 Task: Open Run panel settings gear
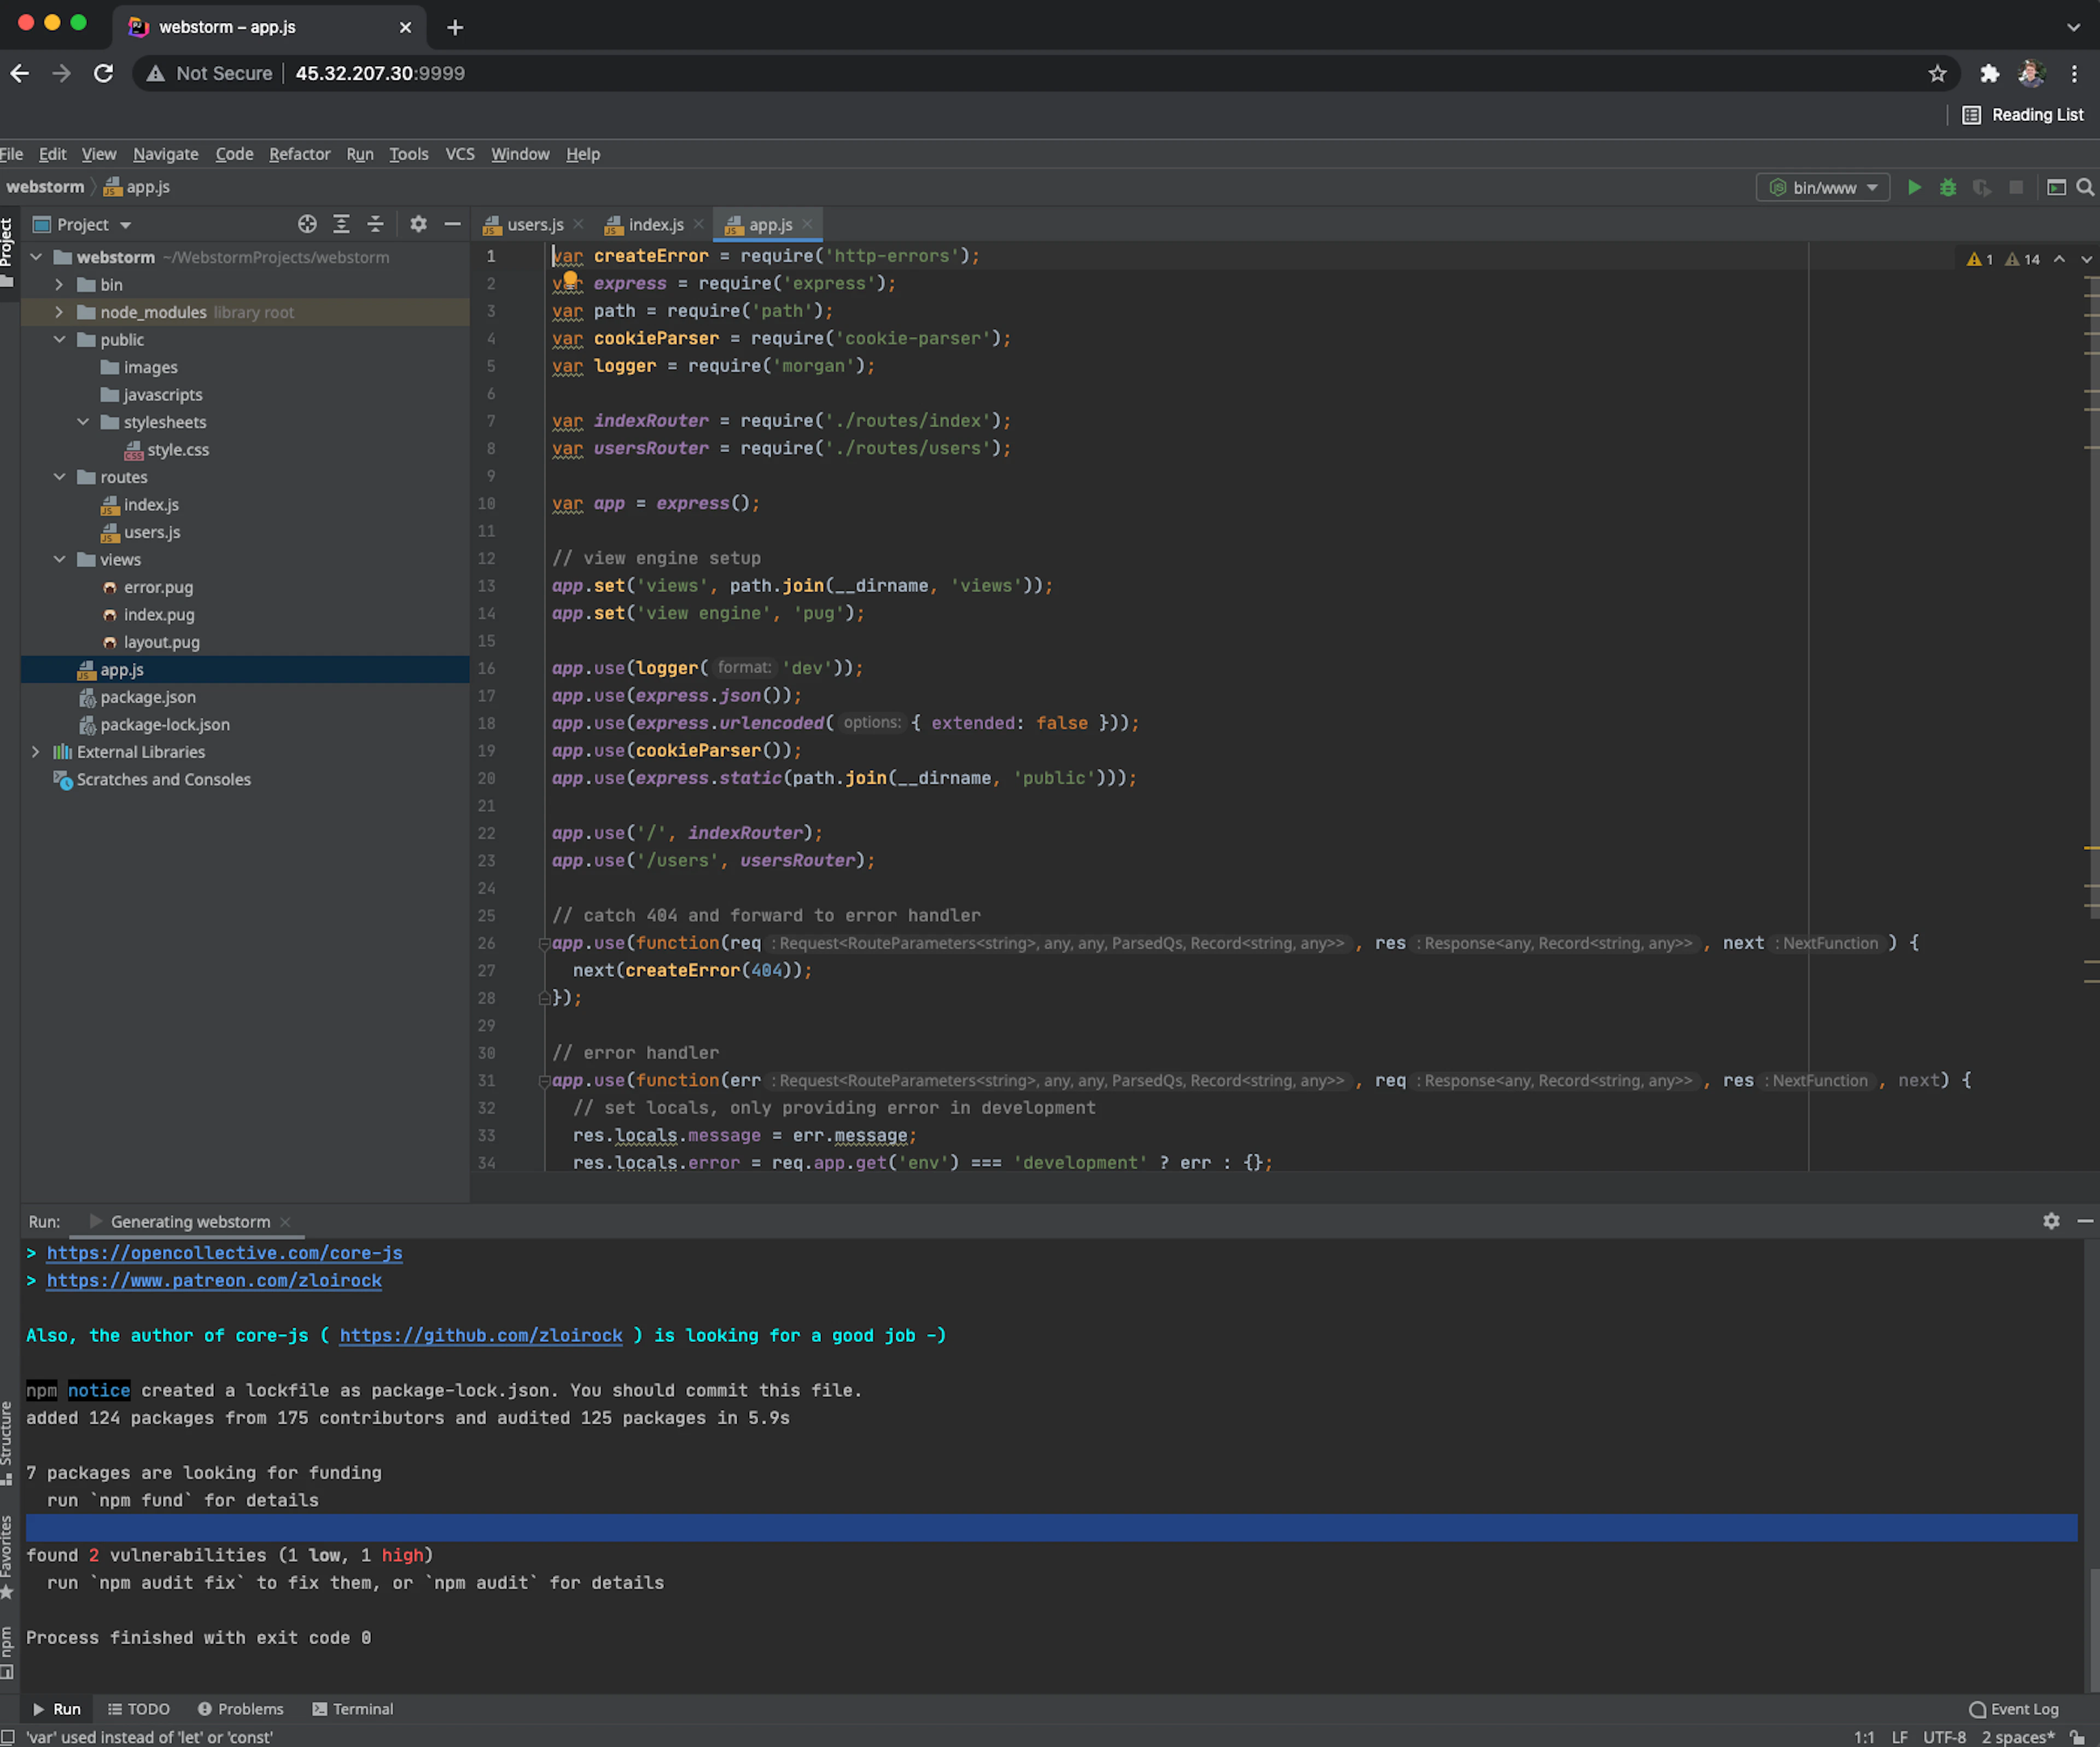pyautogui.click(x=2051, y=1221)
